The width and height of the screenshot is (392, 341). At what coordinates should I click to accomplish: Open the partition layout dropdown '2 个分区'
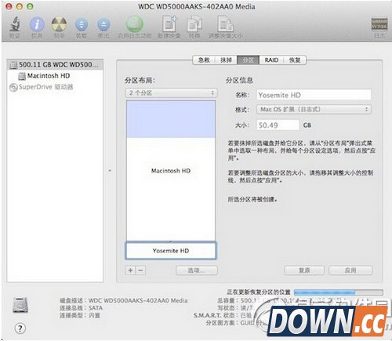(x=172, y=93)
